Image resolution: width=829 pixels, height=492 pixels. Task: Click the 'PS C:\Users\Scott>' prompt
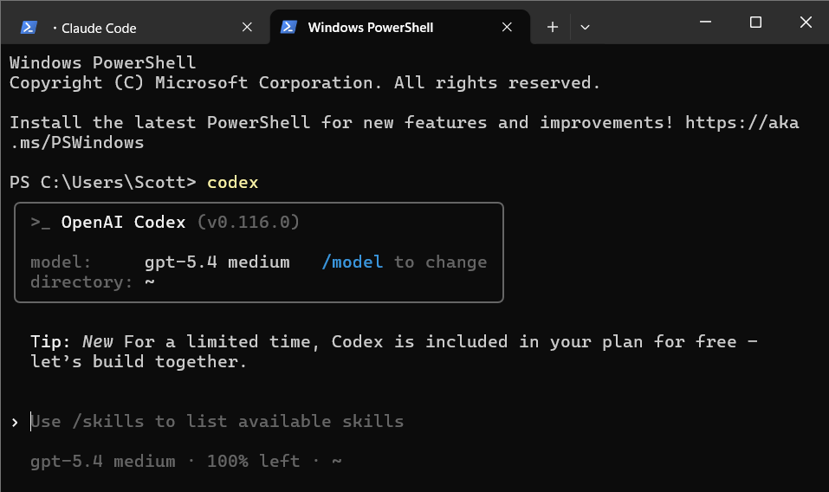click(x=102, y=182)
